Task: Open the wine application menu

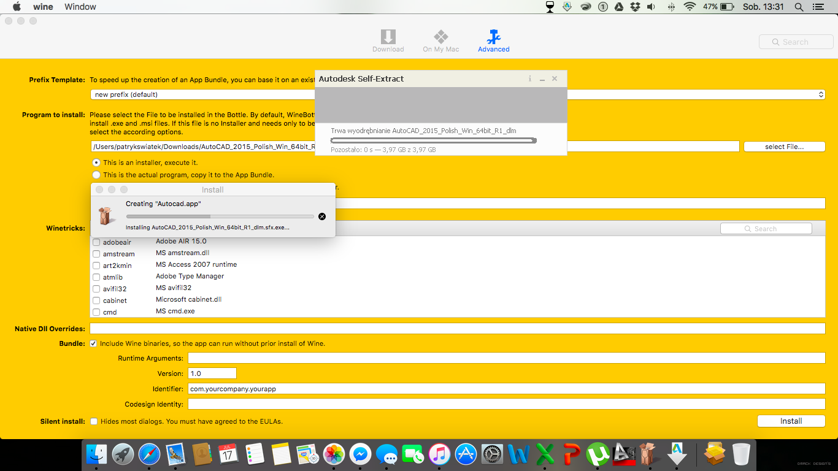Action: [43, 7]
